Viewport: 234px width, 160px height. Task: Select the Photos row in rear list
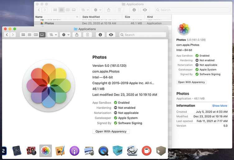click(x=103, y=23)
